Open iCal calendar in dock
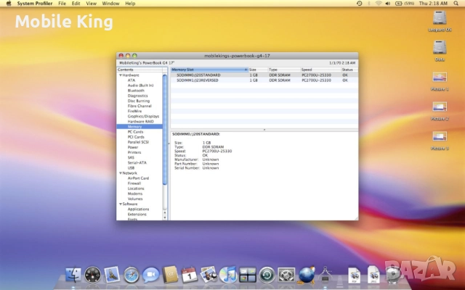Image resolution: width=465 pixels, height=290 pixels. (x=190, y=275)
